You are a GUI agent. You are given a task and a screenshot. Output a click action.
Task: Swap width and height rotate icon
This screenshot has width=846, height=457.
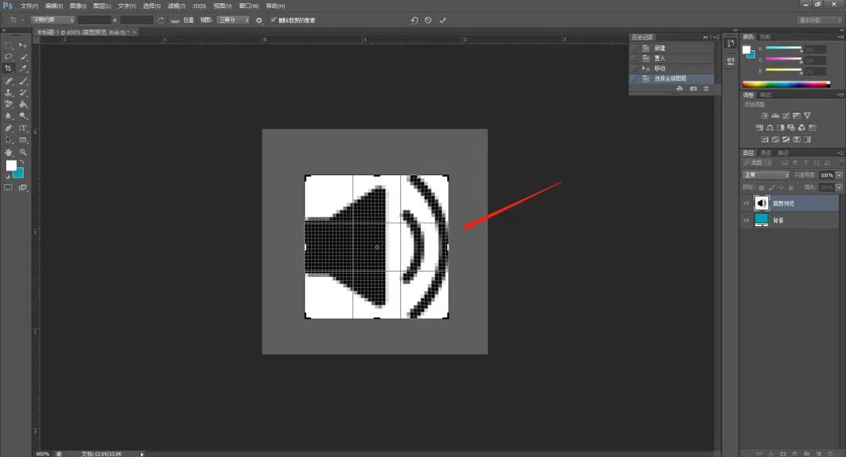(161, 20)
